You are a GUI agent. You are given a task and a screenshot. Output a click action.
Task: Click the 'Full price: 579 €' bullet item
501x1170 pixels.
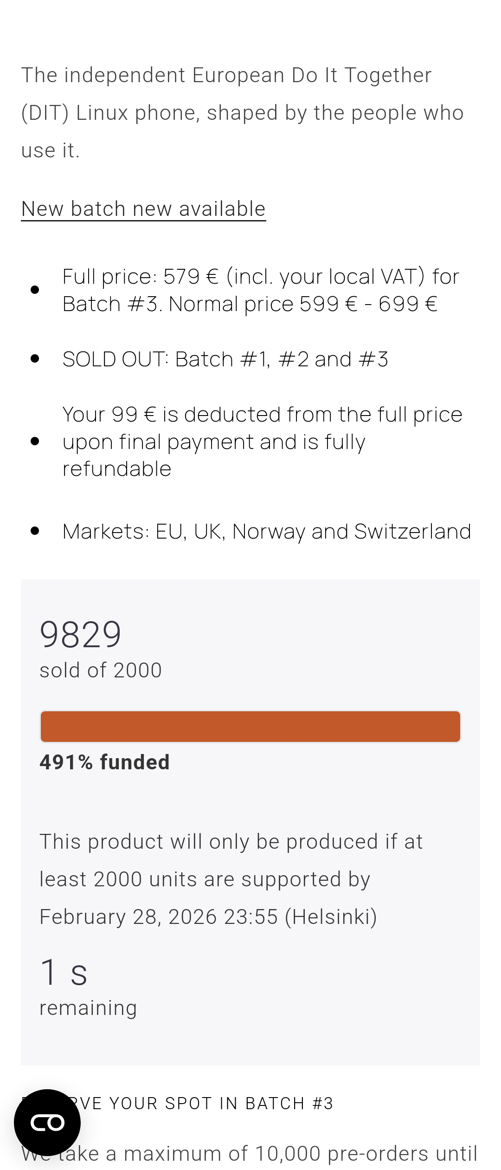coord(261,290)
